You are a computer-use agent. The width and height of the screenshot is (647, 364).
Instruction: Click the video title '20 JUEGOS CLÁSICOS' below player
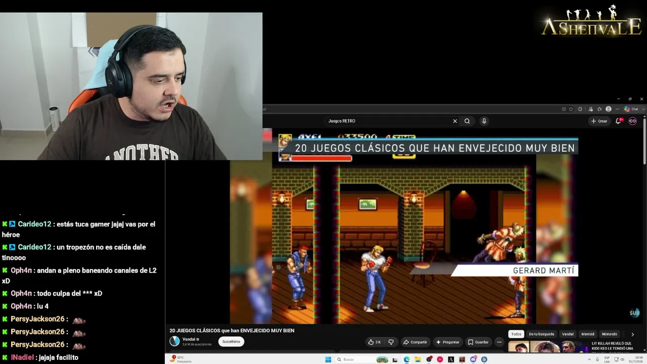[232, 331]
